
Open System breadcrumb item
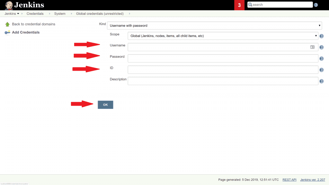60,14
